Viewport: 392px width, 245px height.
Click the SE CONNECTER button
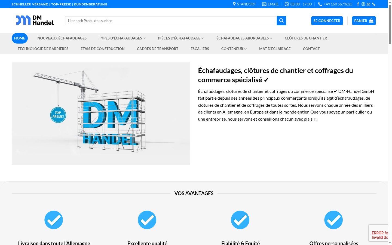pos(327,21)
